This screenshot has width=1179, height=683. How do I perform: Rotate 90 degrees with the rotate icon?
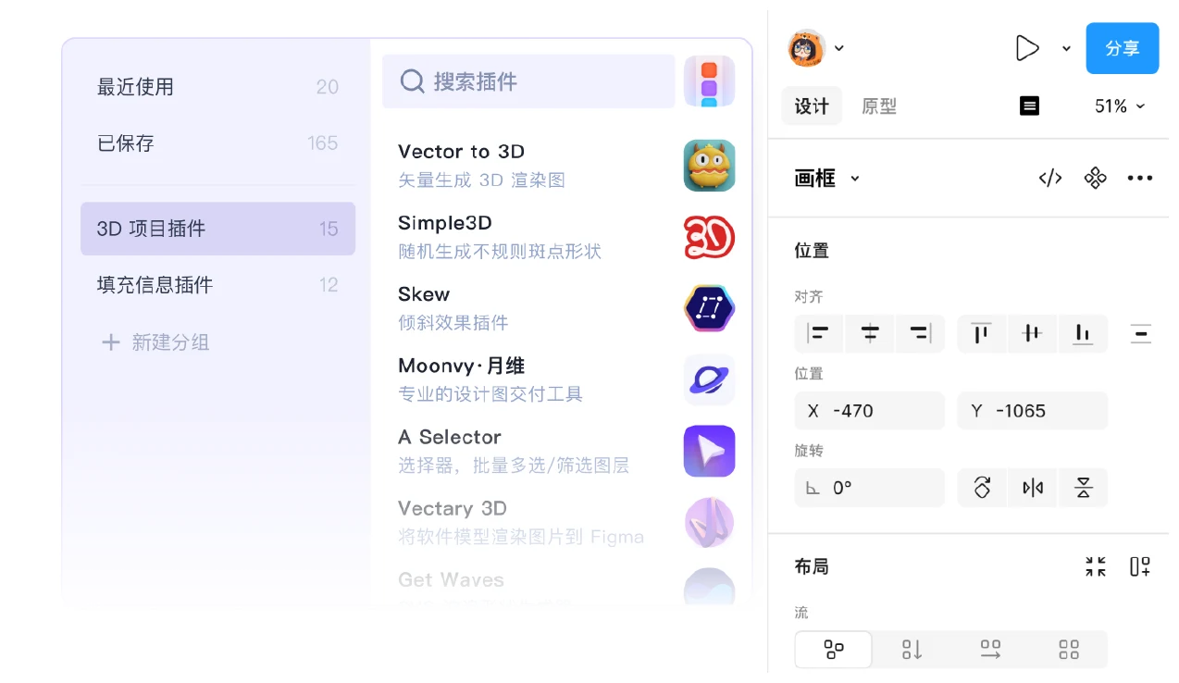point(982,488)
